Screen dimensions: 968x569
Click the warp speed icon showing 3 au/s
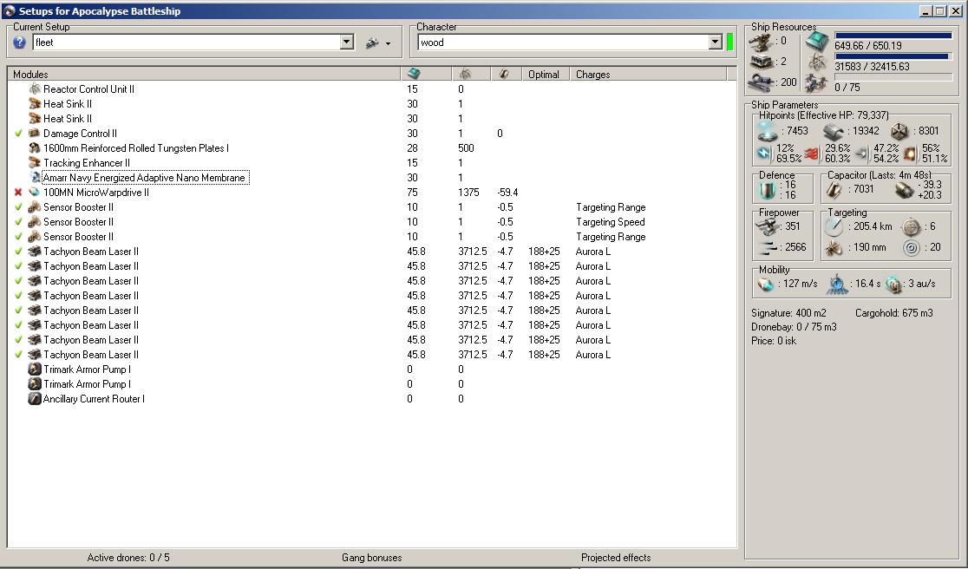click(894, 284)
